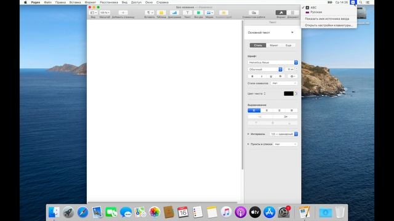The height and width of the screenshot is (221, 394).
Task: Open the Apple menu
Action: point(25,2)
